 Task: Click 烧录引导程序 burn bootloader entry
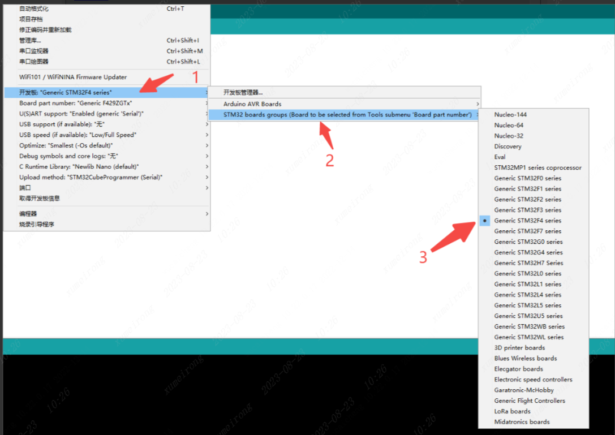click(x=107, y=224)
